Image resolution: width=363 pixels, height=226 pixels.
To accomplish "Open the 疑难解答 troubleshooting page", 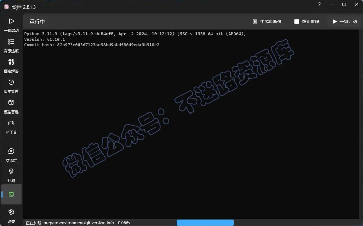I will [x=11, y=66].
